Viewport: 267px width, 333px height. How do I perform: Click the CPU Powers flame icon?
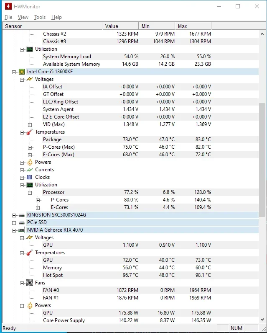pos(30,162)
